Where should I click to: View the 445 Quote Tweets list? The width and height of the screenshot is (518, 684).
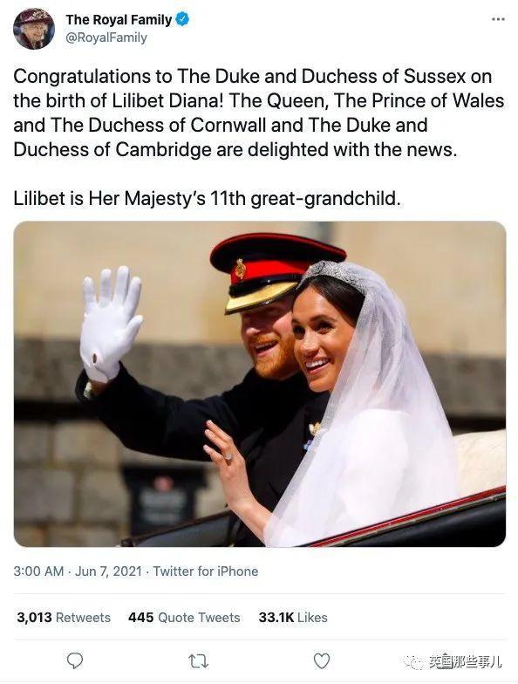(184, 618)
